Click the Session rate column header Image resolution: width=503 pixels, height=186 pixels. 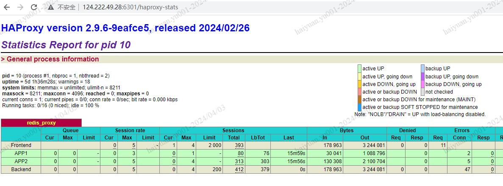130,130
